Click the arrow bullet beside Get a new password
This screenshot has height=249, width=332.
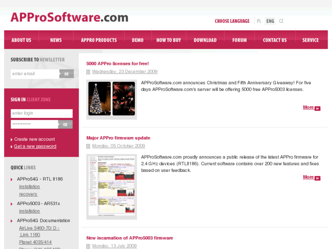pyautogui.click(x=12, y=147)
